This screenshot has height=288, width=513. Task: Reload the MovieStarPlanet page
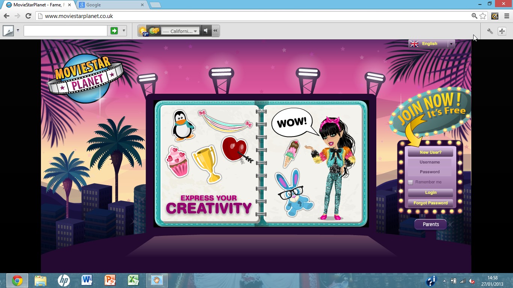coord(28,16)
